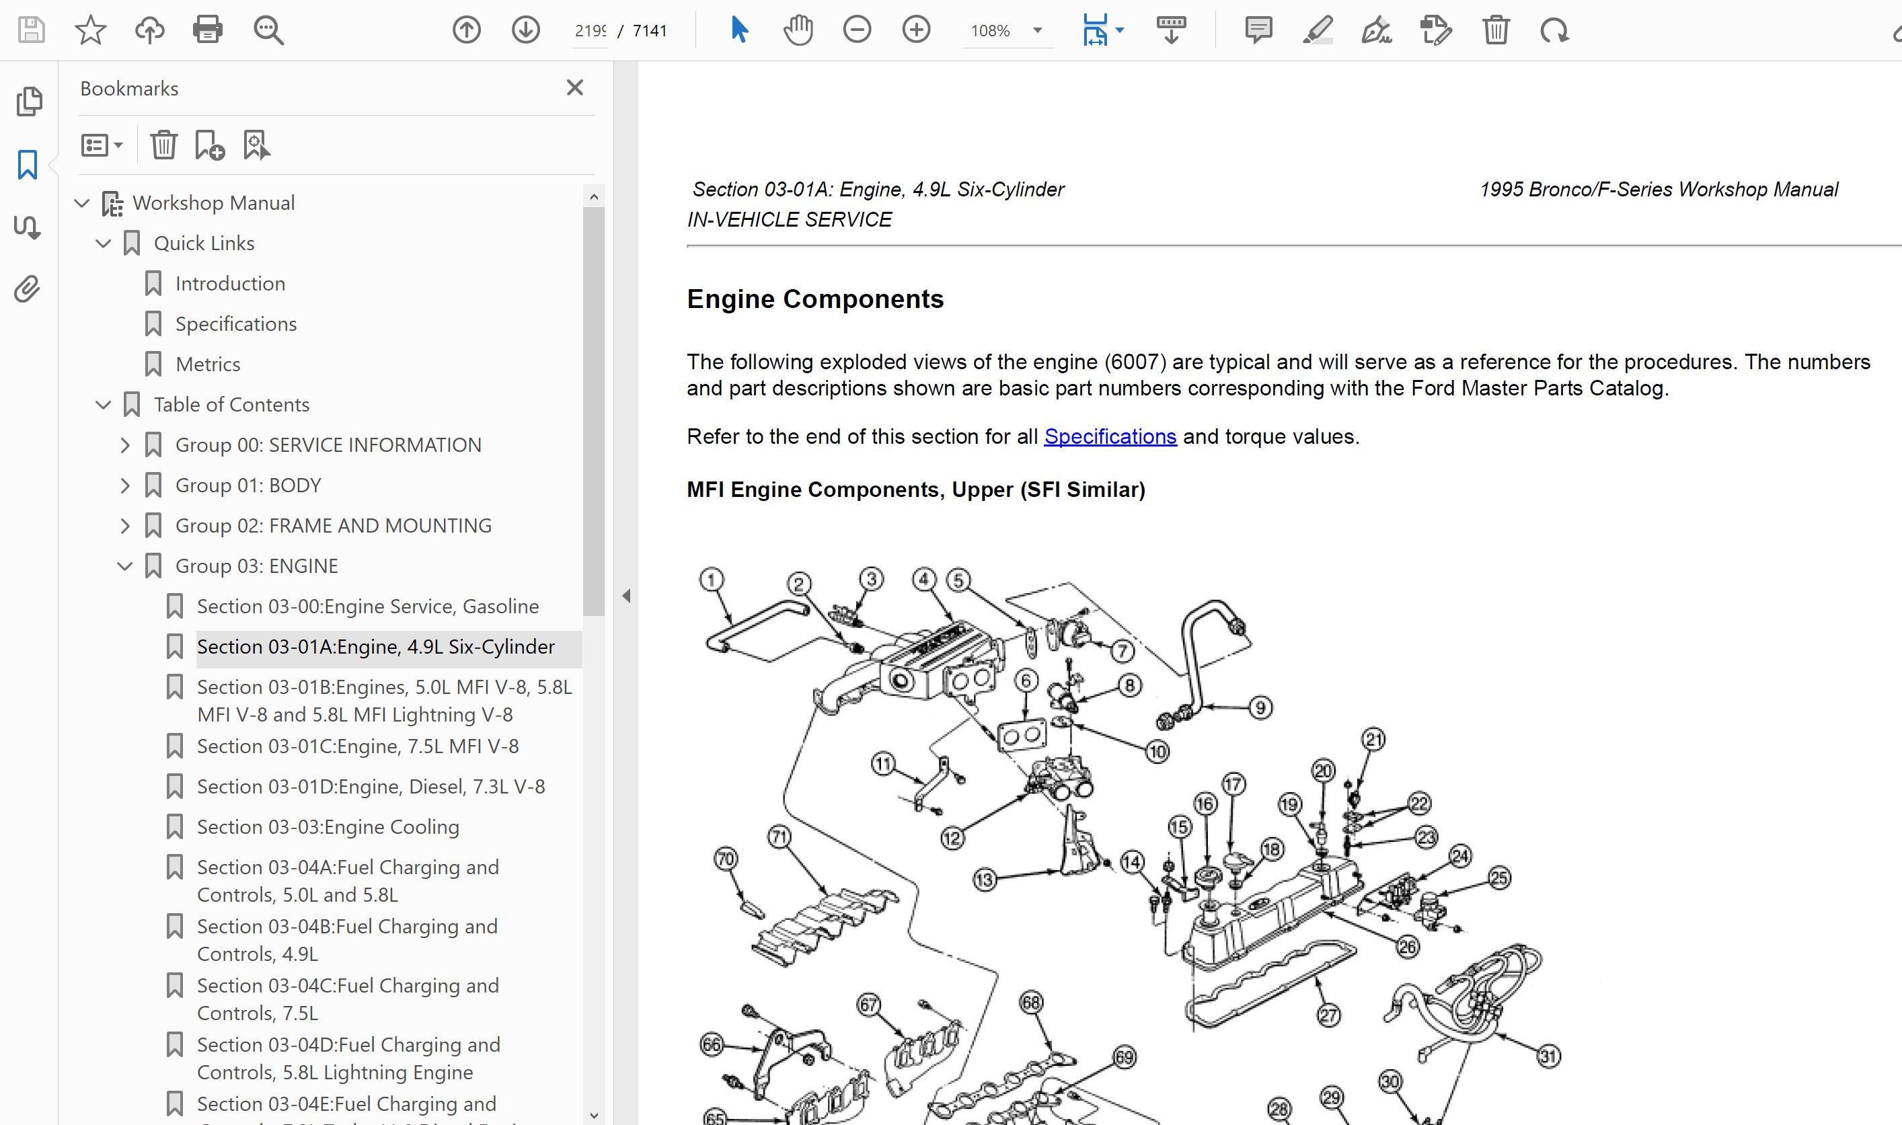Image resolution: width=1902 pixels, height=1125 pixels.
Task: Click the page number input field
Action: [590, 30]
